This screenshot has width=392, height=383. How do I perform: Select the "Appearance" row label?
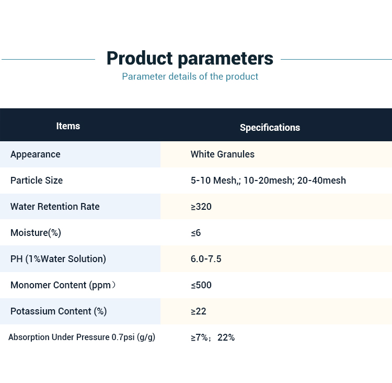click(36, 154)
